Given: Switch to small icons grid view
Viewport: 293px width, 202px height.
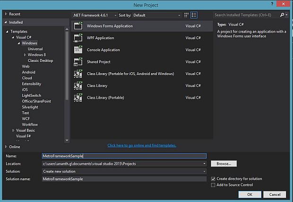Looking at the screenshot, I should [x=187, y=15].
